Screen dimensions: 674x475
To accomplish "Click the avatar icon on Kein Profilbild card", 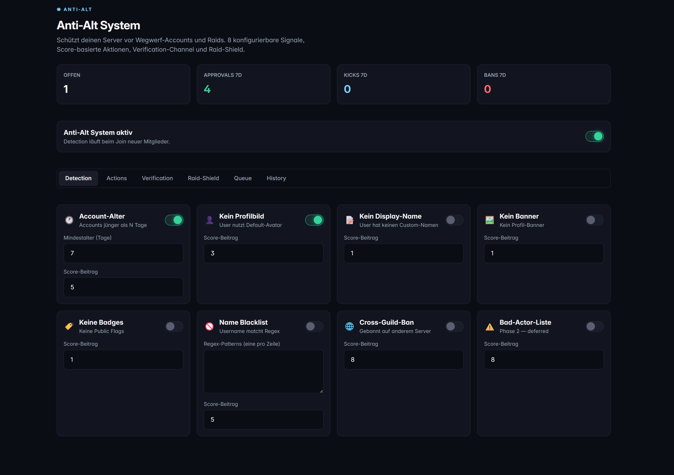I will [x=209, y=220].
